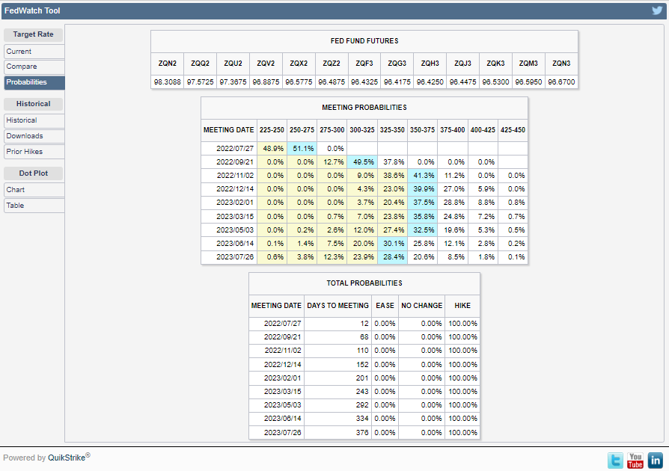Select the Probabilities tab

point(34,82)
